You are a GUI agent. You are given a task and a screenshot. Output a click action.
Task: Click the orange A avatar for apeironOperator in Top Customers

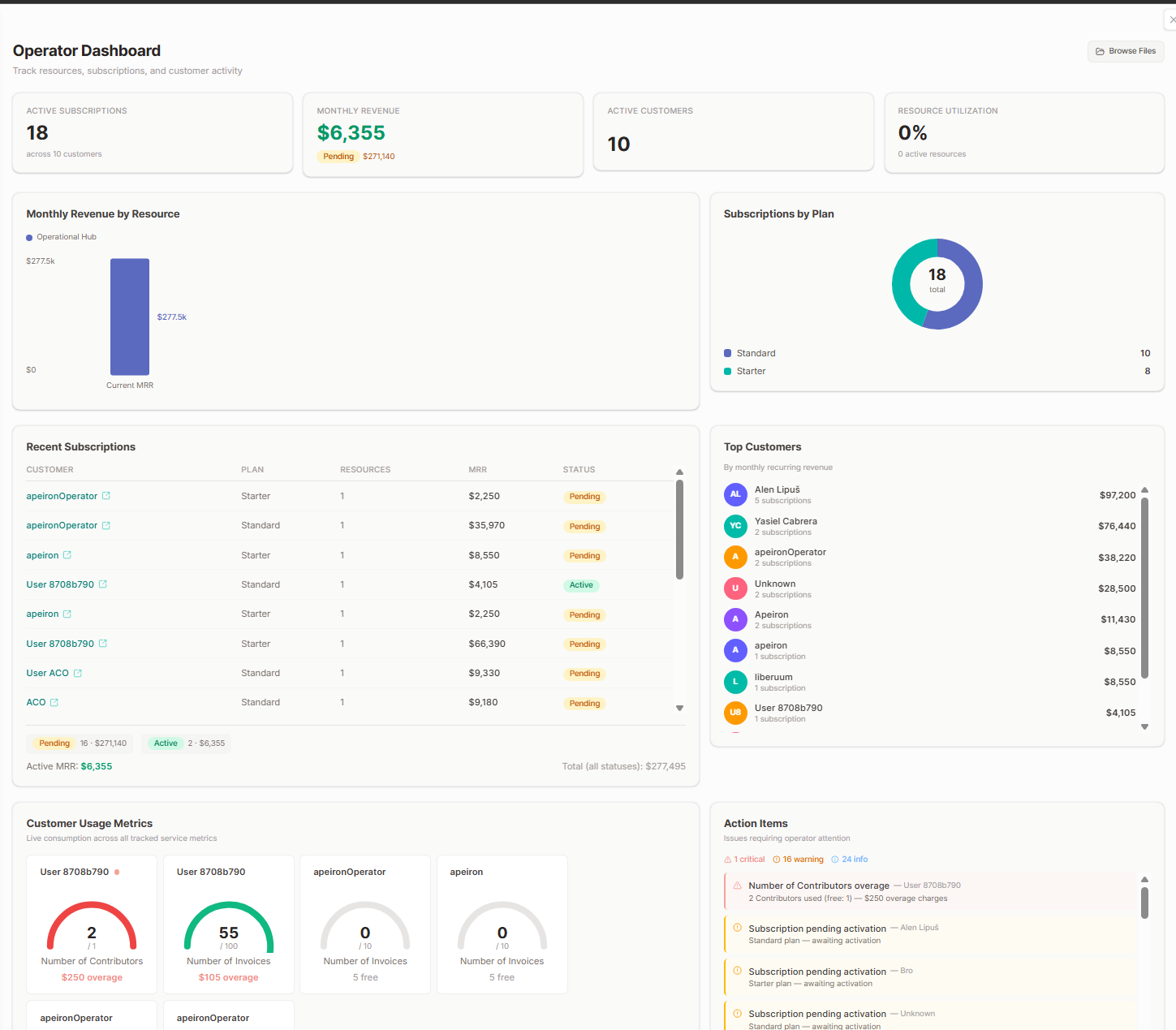click(735, 557)
